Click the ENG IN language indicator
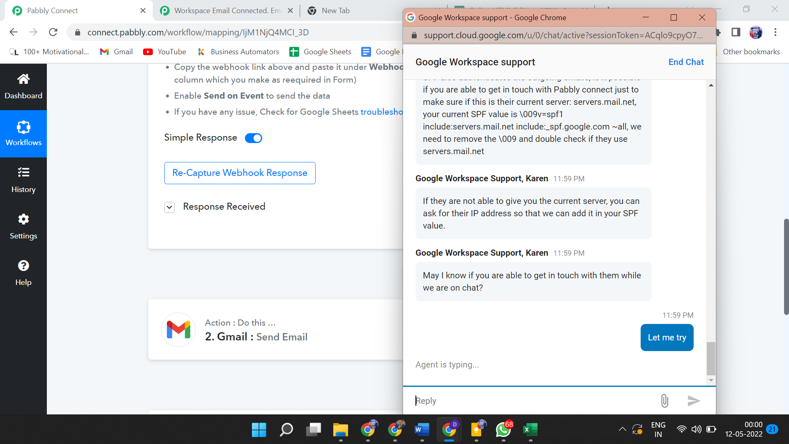This screenshot has height=444, width=789. point(658,429)
